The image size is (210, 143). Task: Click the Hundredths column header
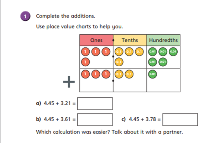click(x=163, y=40)
